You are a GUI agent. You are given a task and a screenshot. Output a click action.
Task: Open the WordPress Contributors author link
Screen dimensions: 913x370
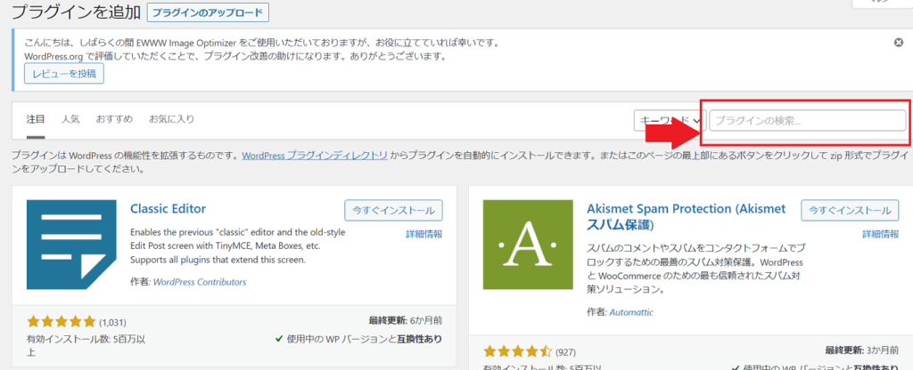point(200,282)
